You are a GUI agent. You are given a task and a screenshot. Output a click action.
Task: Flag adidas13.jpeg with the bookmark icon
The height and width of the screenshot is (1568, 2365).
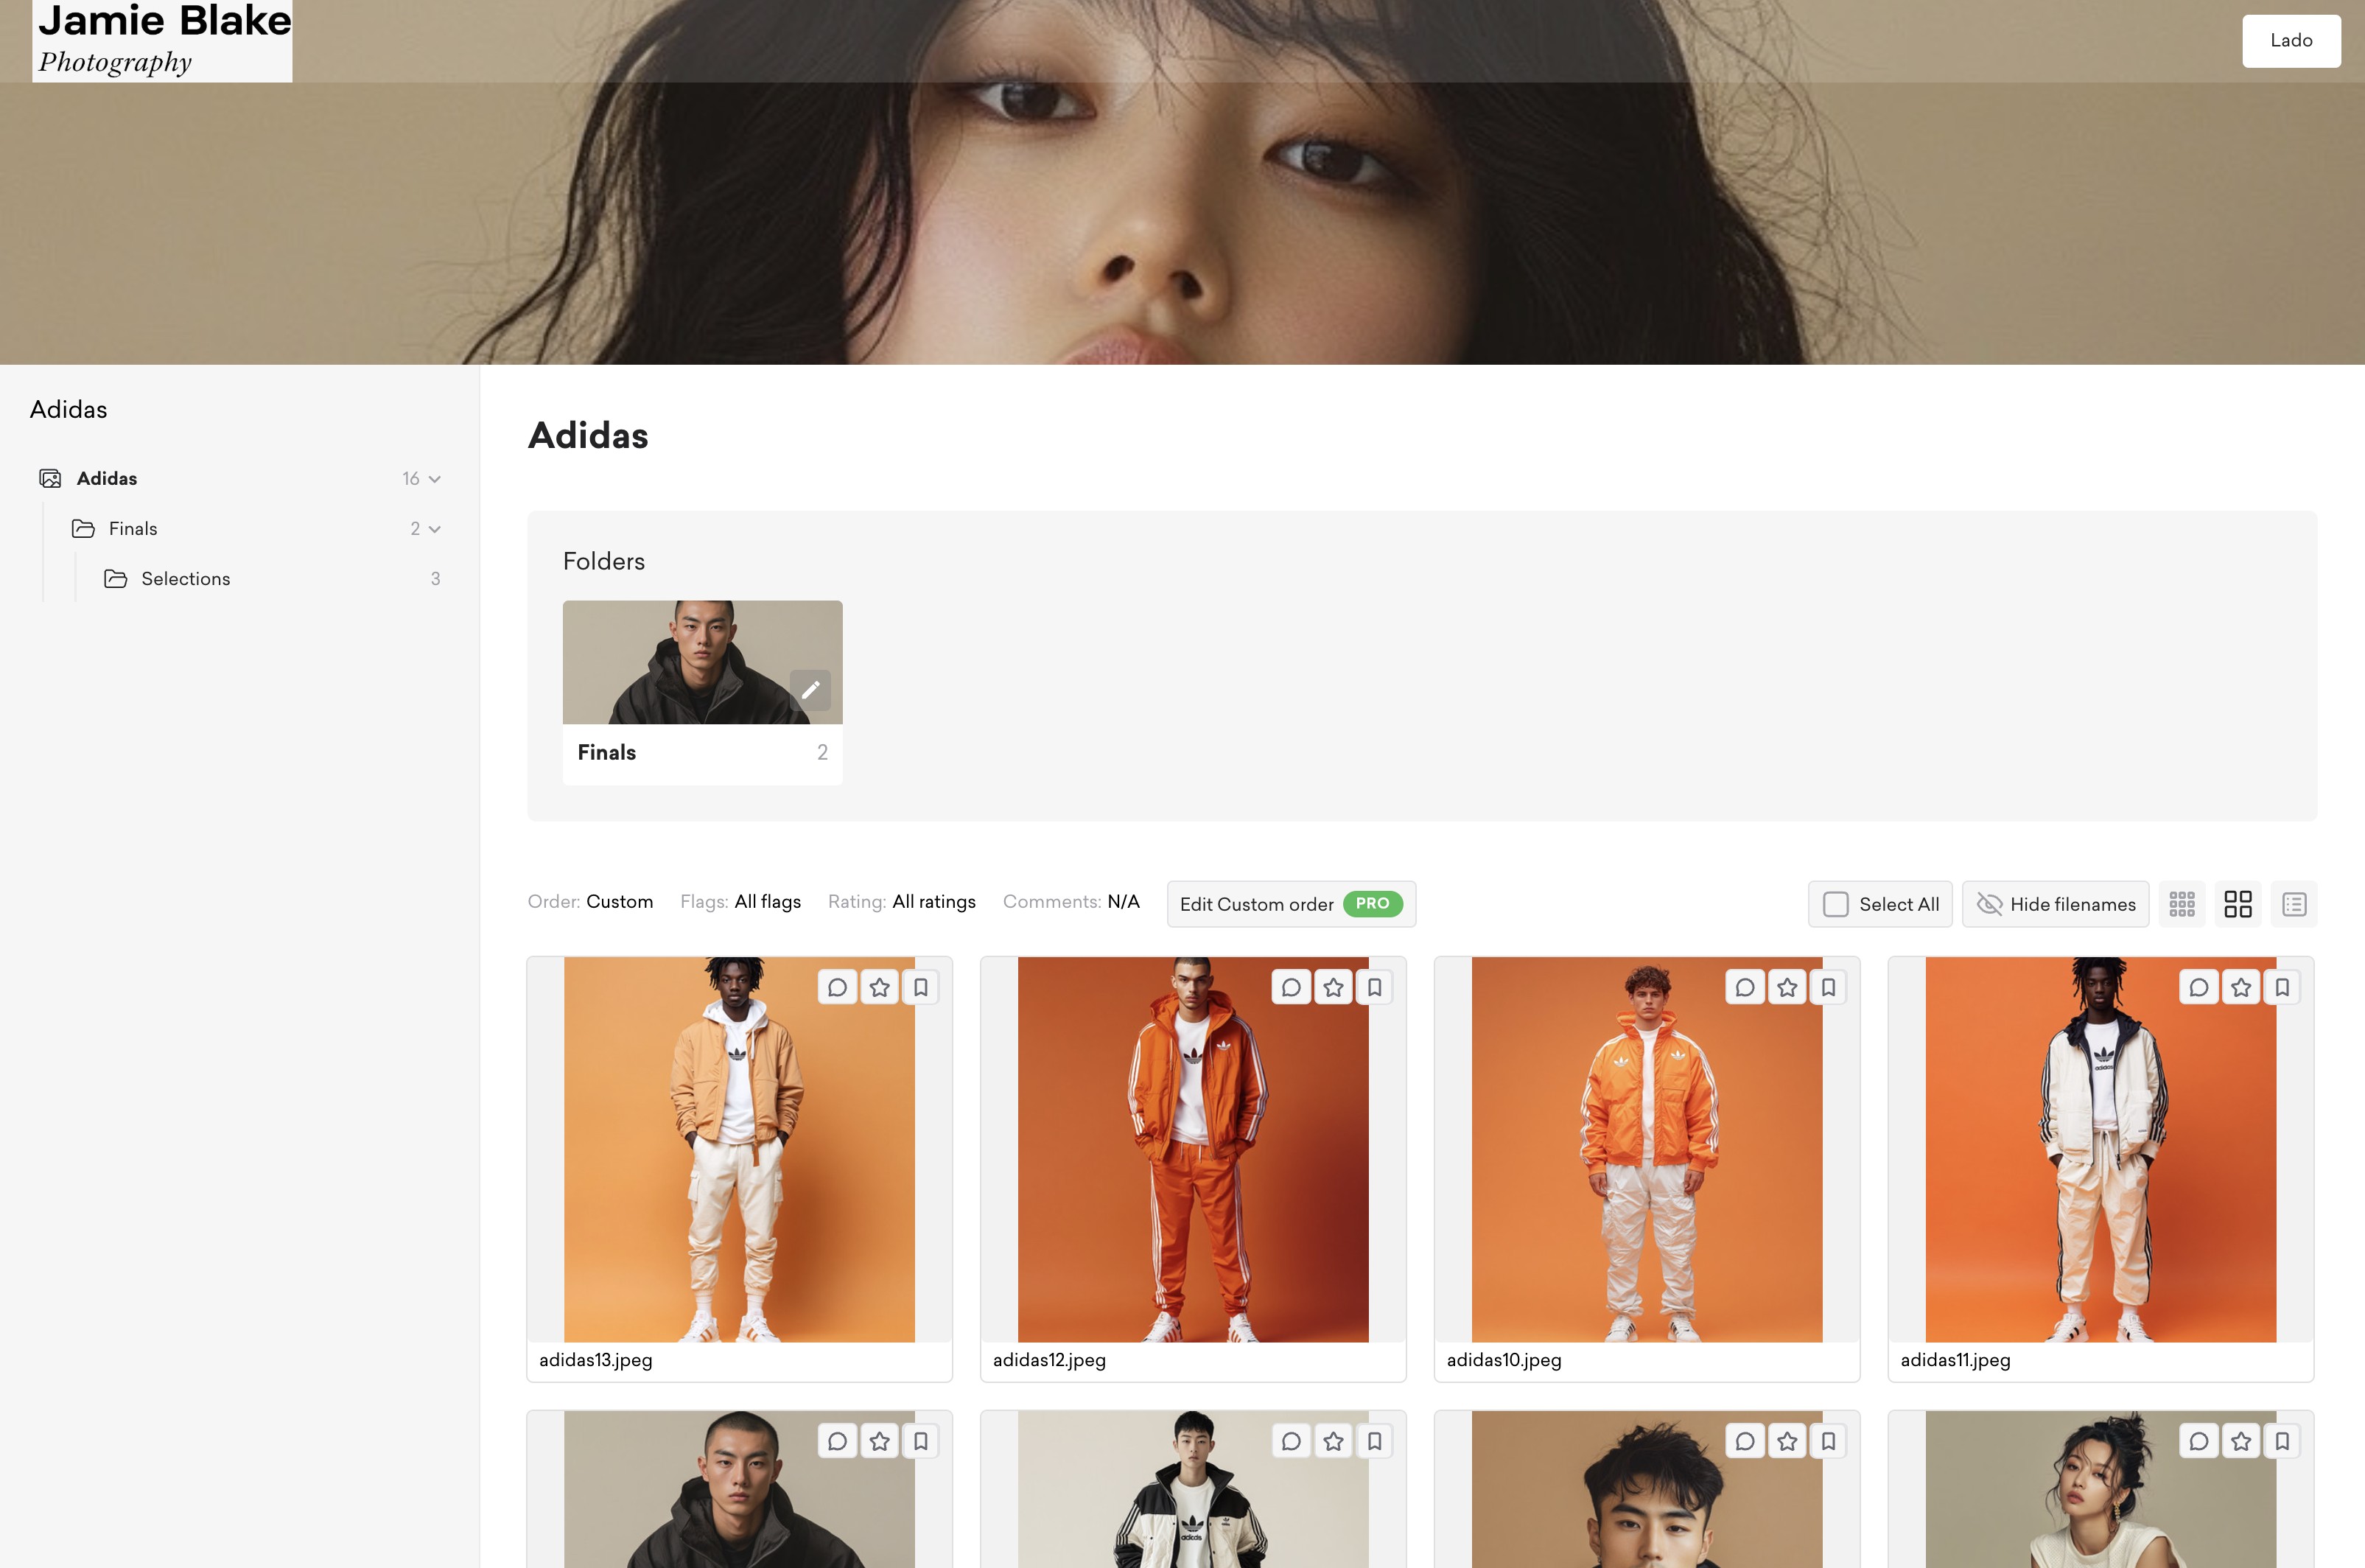click(921, 988)
